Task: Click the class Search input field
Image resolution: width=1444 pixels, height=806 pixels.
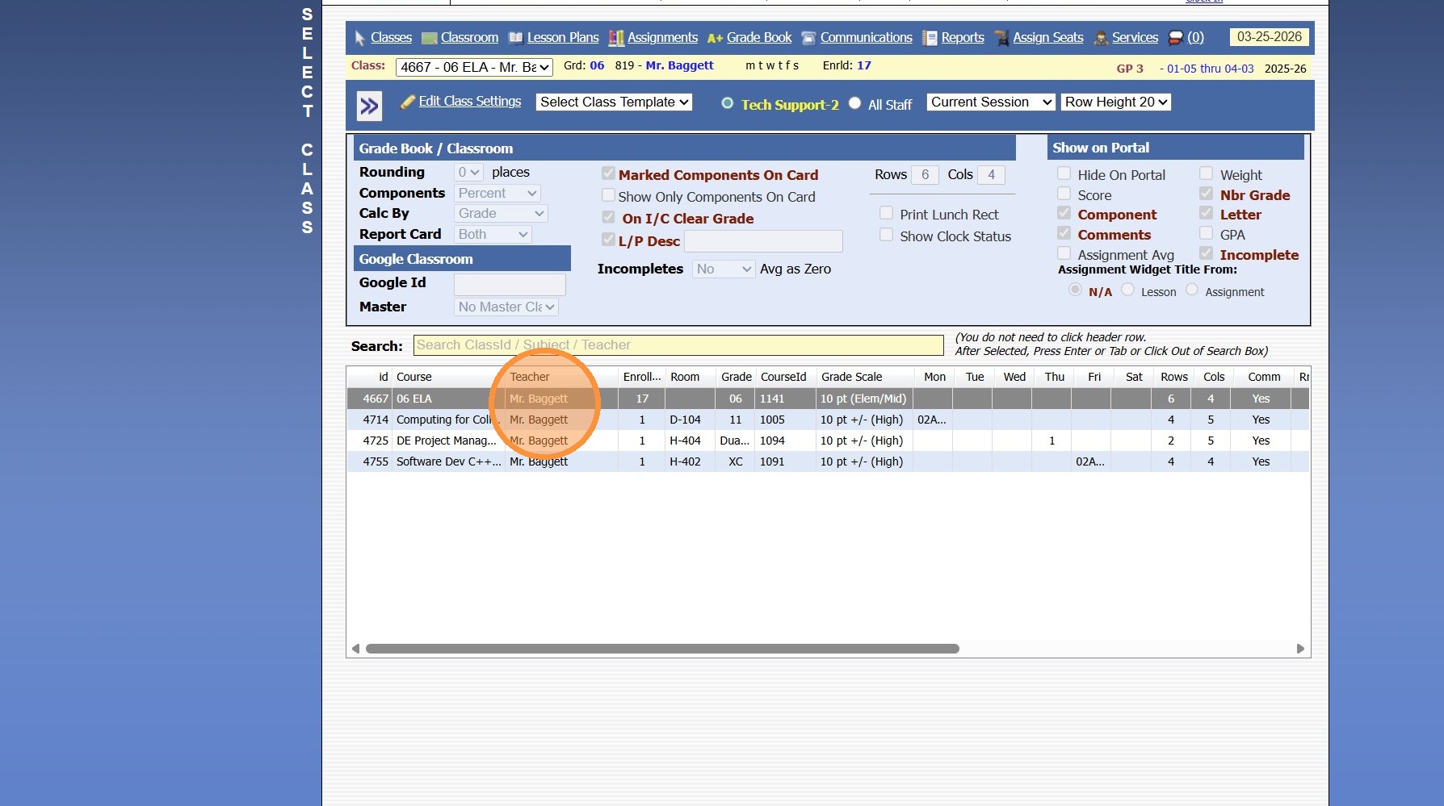Action: pos(678,345)
